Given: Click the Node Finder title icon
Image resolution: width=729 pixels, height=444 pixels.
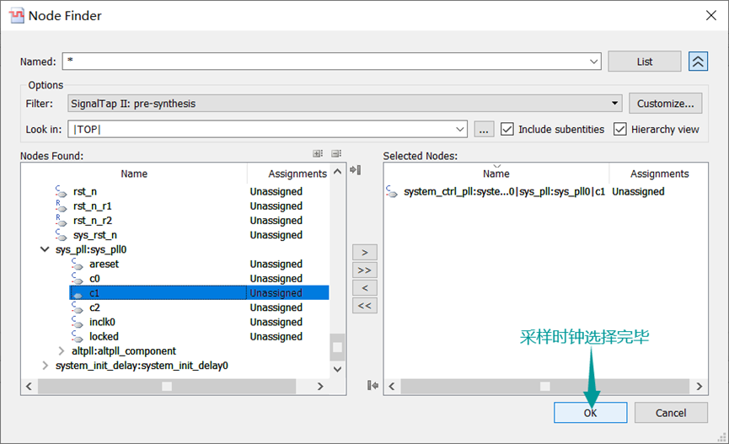Looking at the screenshot, I should tap(17, 15).
